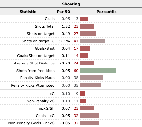This screenshot has height=127, width=142.
Task: Click the Non-Penalty Goals - npxG label
Action: point(31,123)
